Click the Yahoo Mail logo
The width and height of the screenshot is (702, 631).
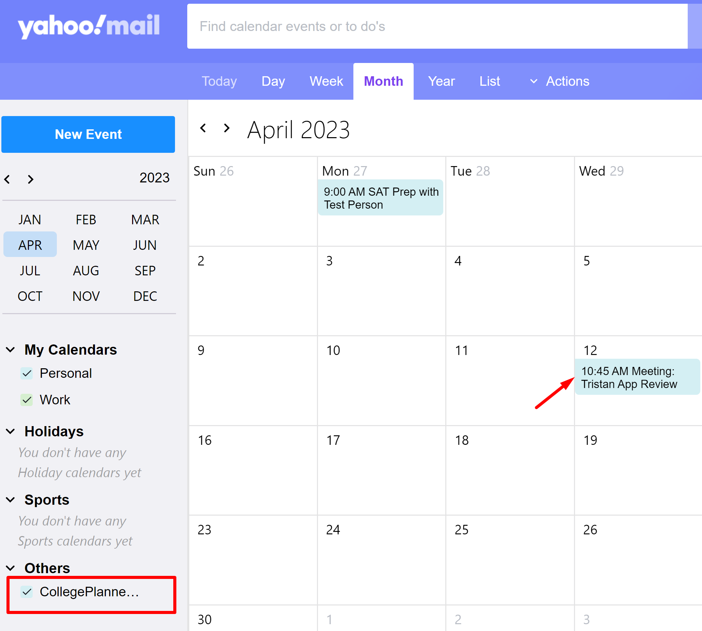click(89, 26)
